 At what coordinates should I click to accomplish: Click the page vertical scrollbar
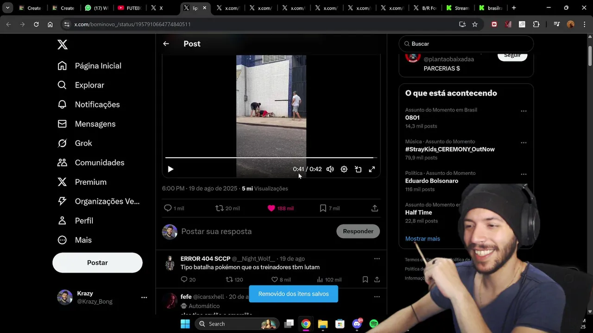click(590, 55)
